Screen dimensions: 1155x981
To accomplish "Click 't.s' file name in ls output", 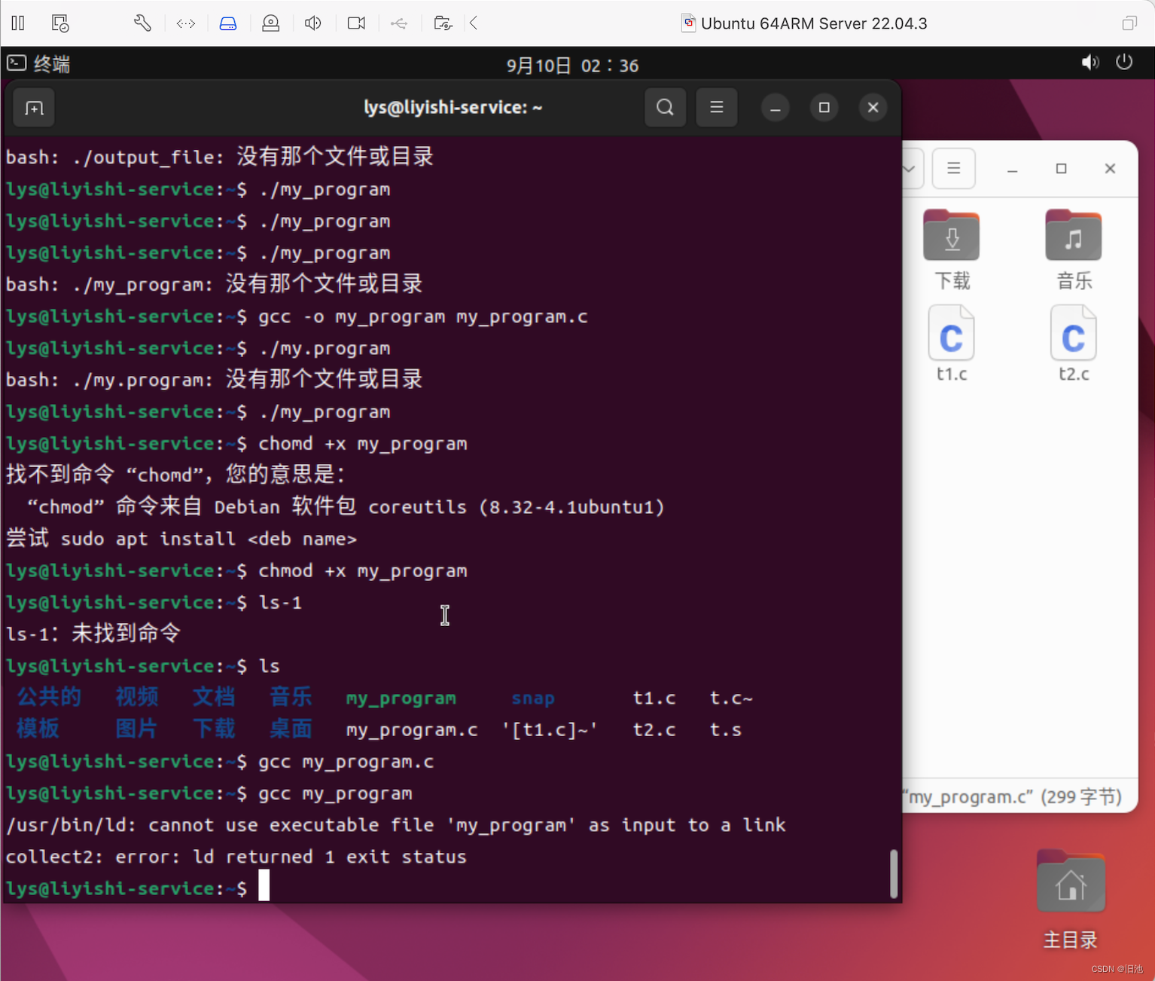I will tap(726, 730).
